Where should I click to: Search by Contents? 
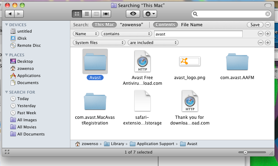[165, 25]
